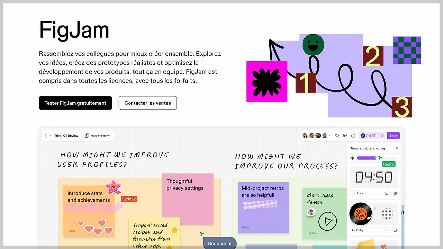
Task: Click the play circle on video demos note
Action: [327, 221]
